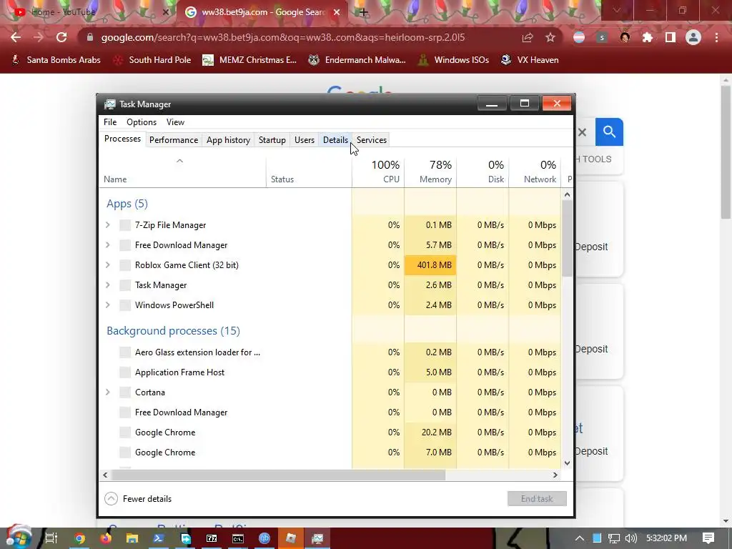Bookmark this page with the star icon

pyautogui.click(x=550, y=37)
